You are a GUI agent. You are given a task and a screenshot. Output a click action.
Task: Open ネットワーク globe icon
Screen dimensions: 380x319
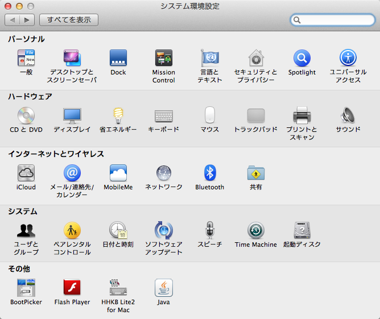coord(164,173)
